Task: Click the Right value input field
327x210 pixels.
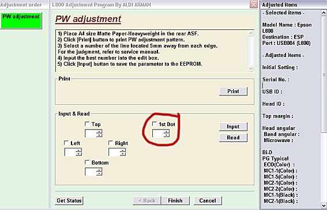Action: click(114, 152)
